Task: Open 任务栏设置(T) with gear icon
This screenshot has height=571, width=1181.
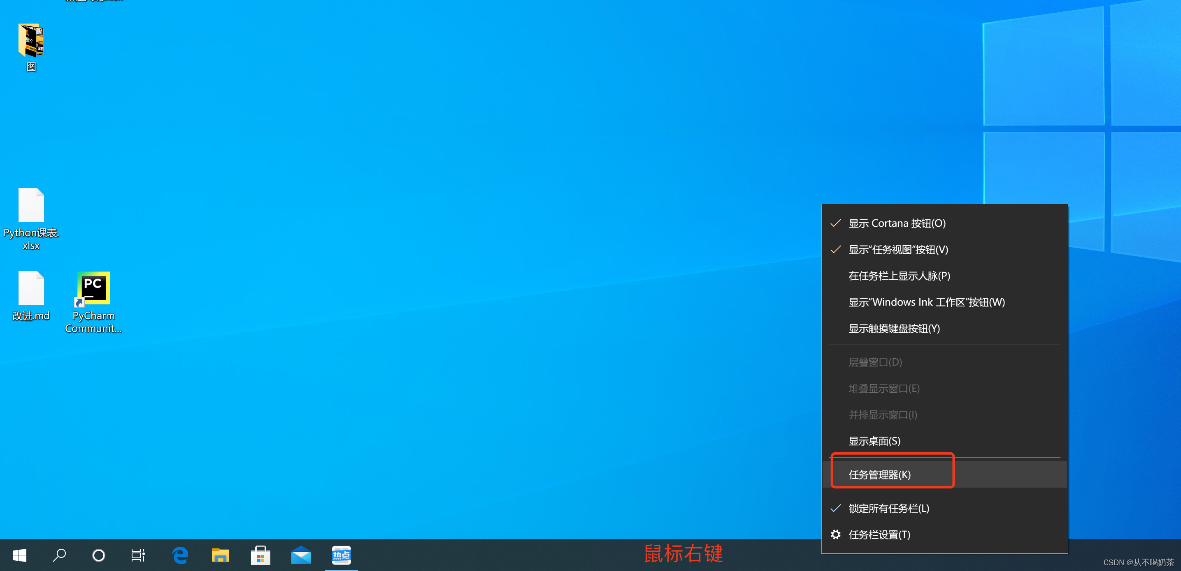Action: tap(879, 534)
